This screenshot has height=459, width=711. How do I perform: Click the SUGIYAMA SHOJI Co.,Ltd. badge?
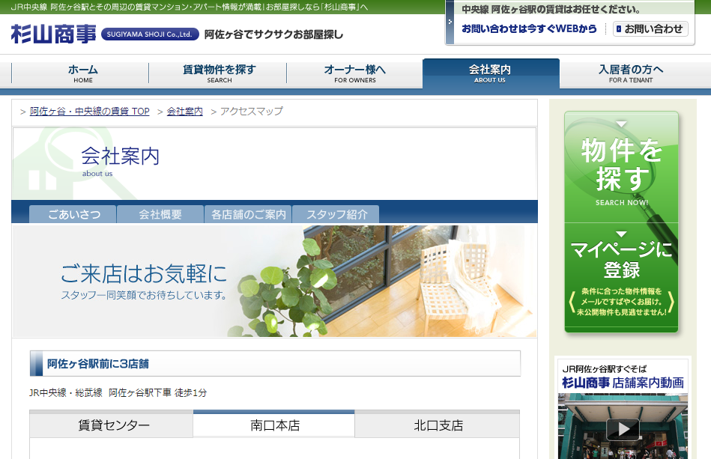click(x=150, y=34)
